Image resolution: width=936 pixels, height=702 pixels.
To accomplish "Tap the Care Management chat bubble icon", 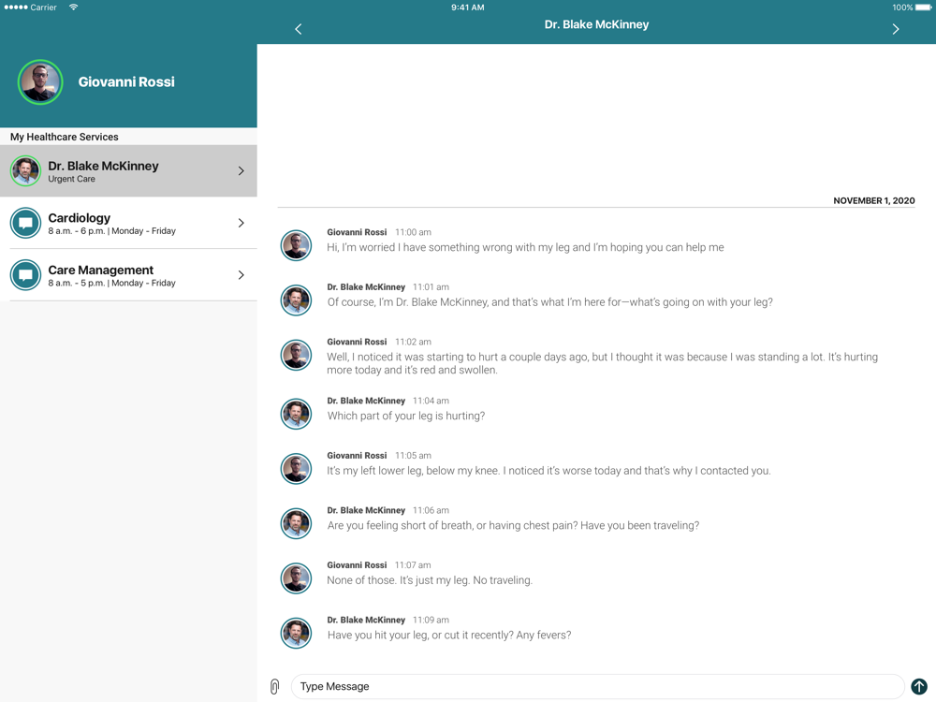I will (x=25, y=274).
